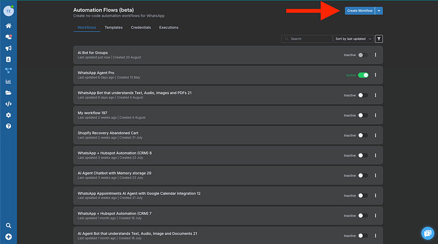Switch to the Executions tab

(169, 27)
